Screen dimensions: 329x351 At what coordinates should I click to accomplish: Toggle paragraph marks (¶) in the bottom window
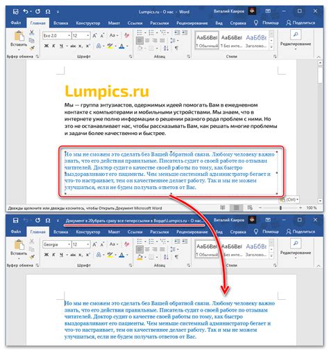pyautogui.click(x=176, y=257)
